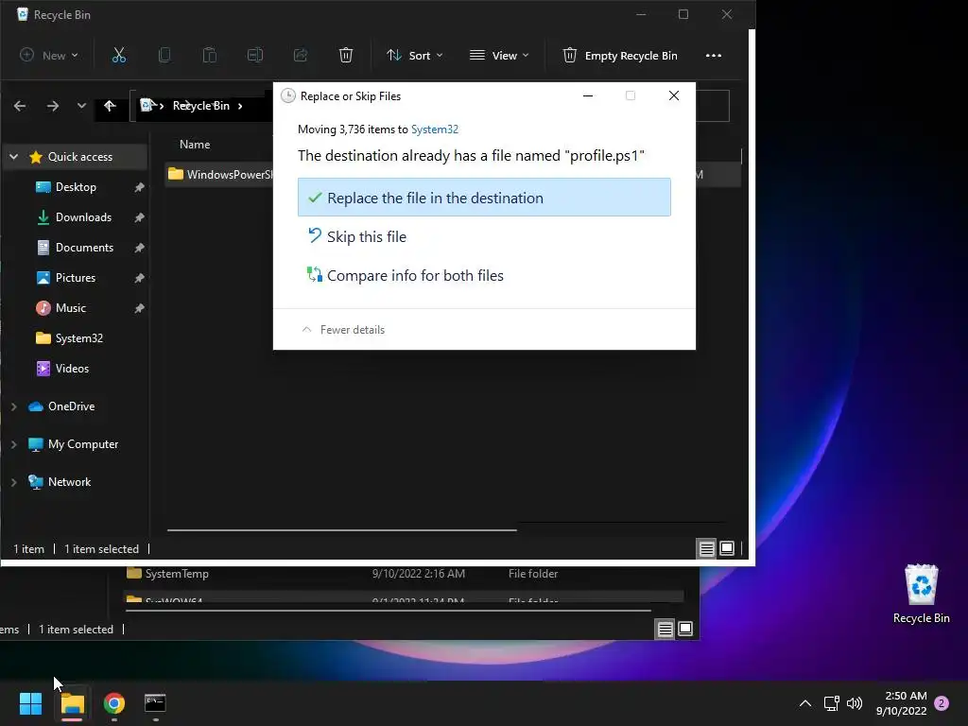This screenshot has height=726, width=968.
Task: Click the Name column header
Action: (195, 145)
